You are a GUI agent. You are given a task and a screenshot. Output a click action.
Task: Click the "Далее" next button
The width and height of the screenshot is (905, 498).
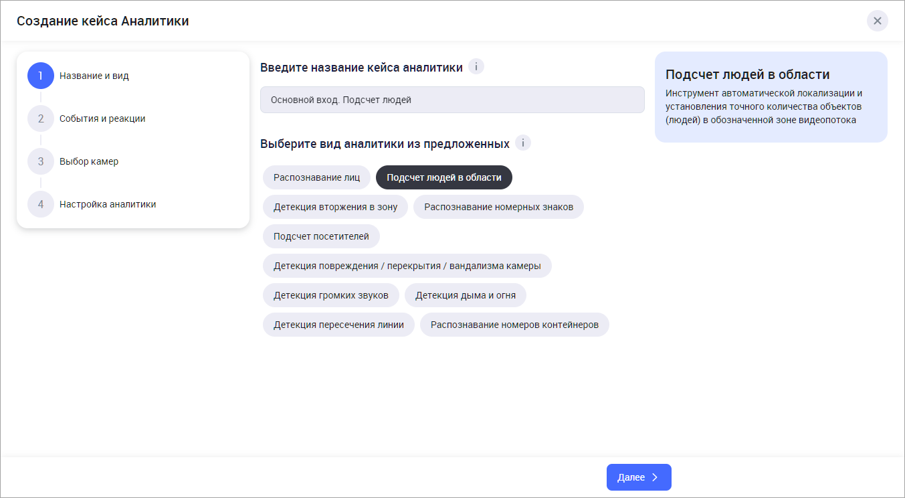[639, 477]
